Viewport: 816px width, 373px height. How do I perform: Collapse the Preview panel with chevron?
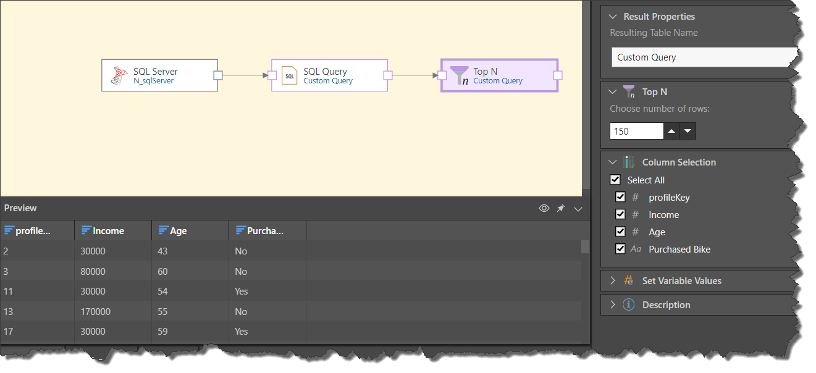[x=578, y=209]
